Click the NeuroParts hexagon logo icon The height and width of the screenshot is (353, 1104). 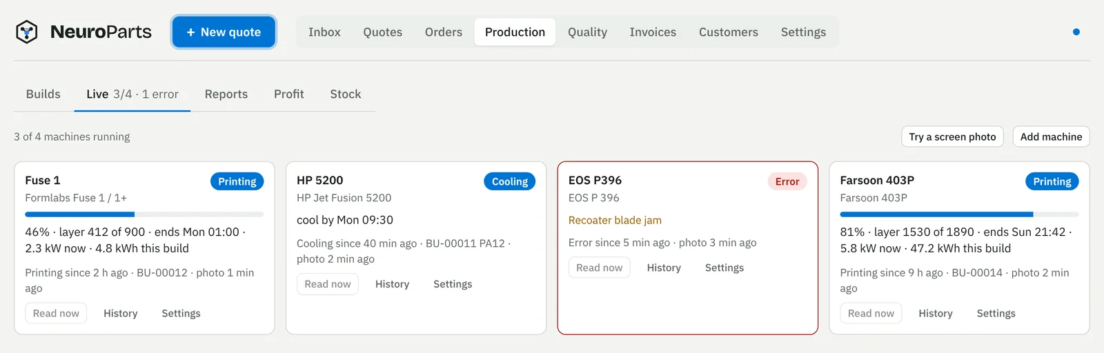(x=26, y=32)
